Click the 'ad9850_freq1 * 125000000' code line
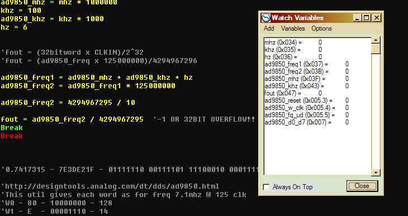The height and width of the screenshot is (216, 408). click(x=88, y=86)
